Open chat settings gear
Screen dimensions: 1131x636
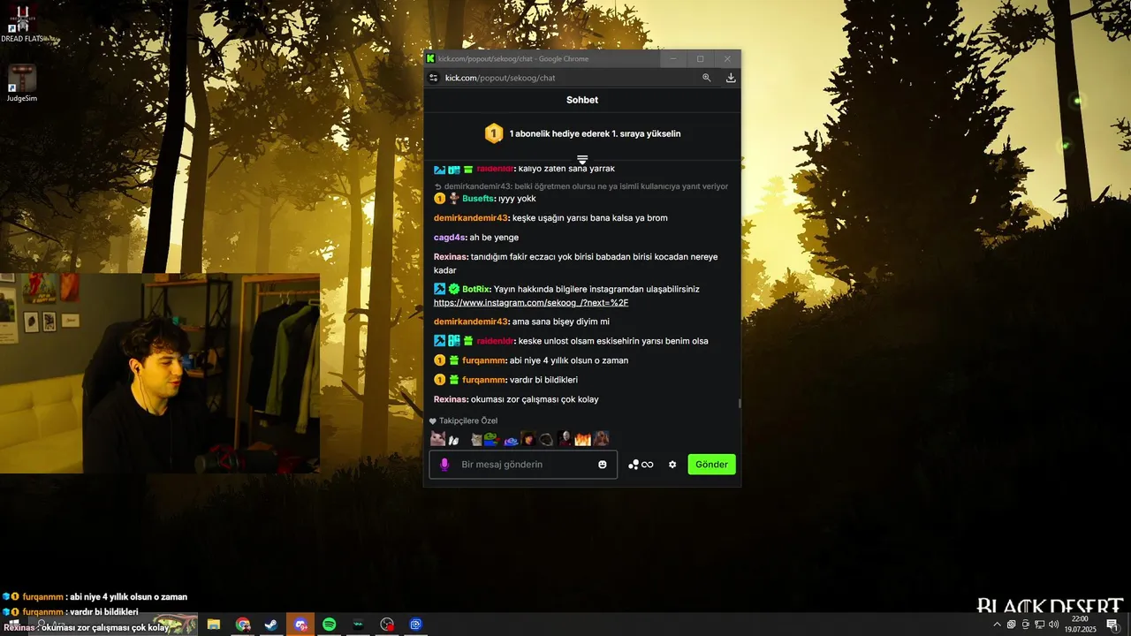click(672, 465)
